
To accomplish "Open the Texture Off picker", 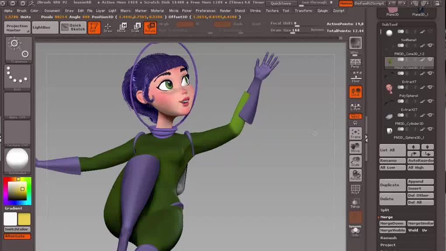I will (17, 133).
